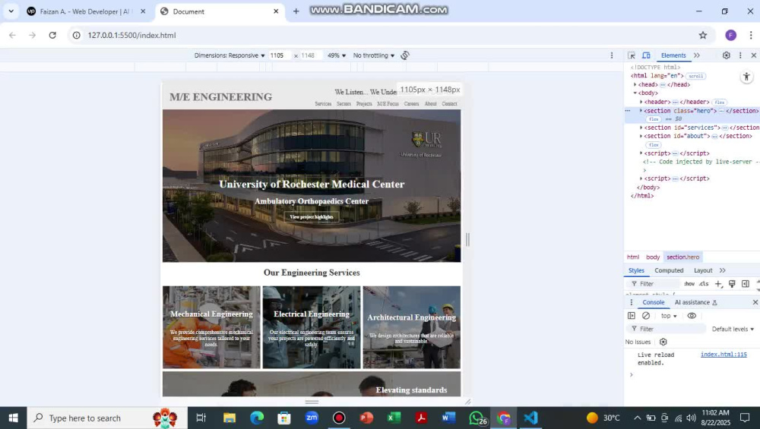Switch to the Elements panel tab
Viewport: 760px width, 429px height.
(673, 55)
